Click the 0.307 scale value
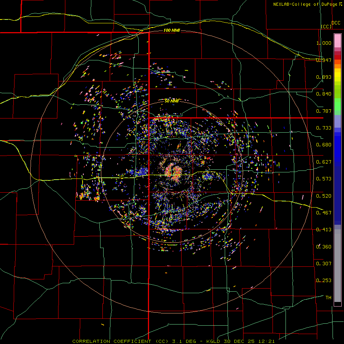Screen dimensions: 344x344 click(x=324, y=264)
